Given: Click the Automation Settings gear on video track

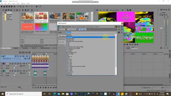Looking at the screenshot, I should (x=23, y=56).
